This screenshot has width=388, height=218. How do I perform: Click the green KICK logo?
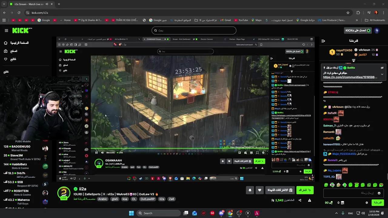pyautogui.click(x=22, y=30)
